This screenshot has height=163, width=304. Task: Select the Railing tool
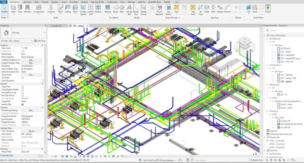(x=108, y=9)
